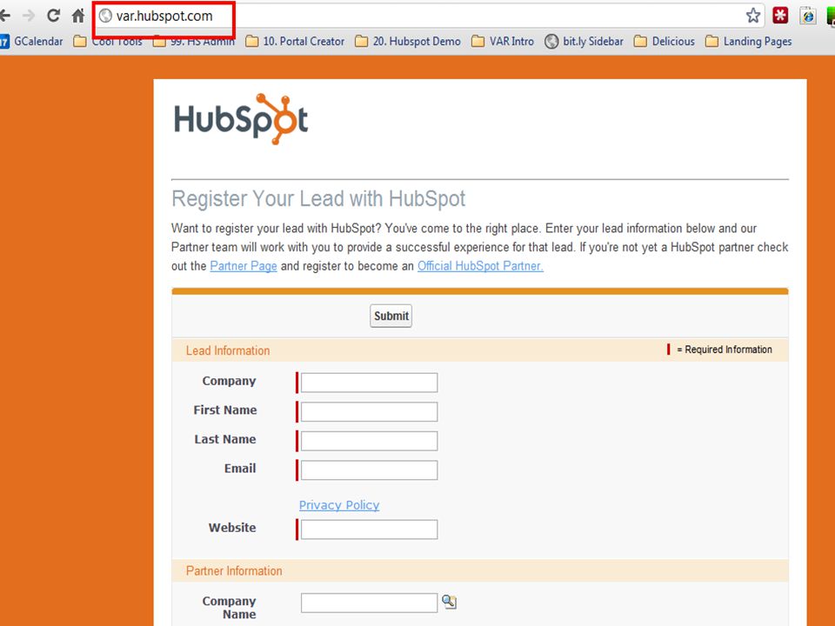This screenshot has width=835, height=626.
Task: Click the HubSpot logo
Action: (241, 119)
